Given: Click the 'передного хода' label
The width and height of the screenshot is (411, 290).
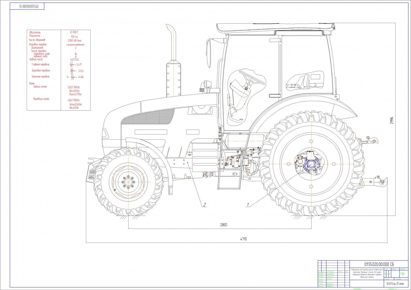Looking at the screenshot, I should (42, 54).
